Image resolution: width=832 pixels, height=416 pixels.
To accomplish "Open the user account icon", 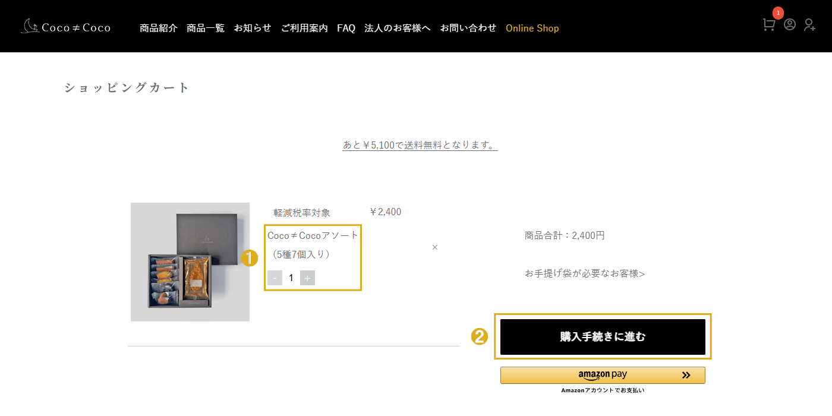I will pyautogui.click(x=790, y=24).
